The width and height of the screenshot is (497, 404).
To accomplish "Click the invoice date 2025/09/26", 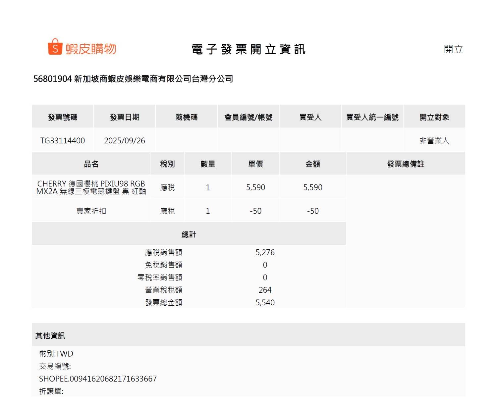I will [x=125, y=141].
